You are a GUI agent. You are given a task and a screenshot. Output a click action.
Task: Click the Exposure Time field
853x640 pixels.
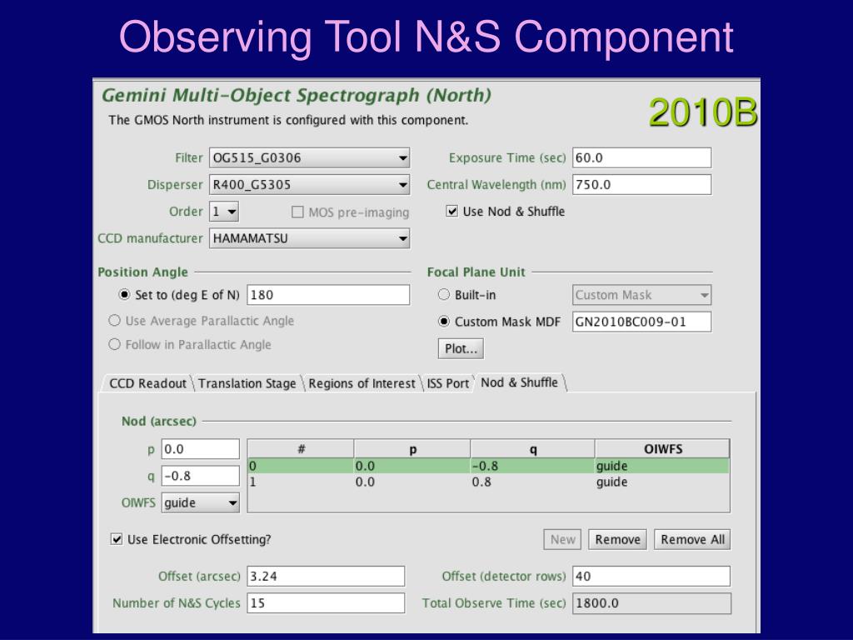[x=641, y=157]
